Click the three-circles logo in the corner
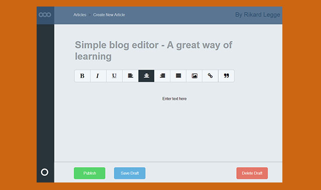The width and height of the screenshot is (321, 190). tap(45, 14)
